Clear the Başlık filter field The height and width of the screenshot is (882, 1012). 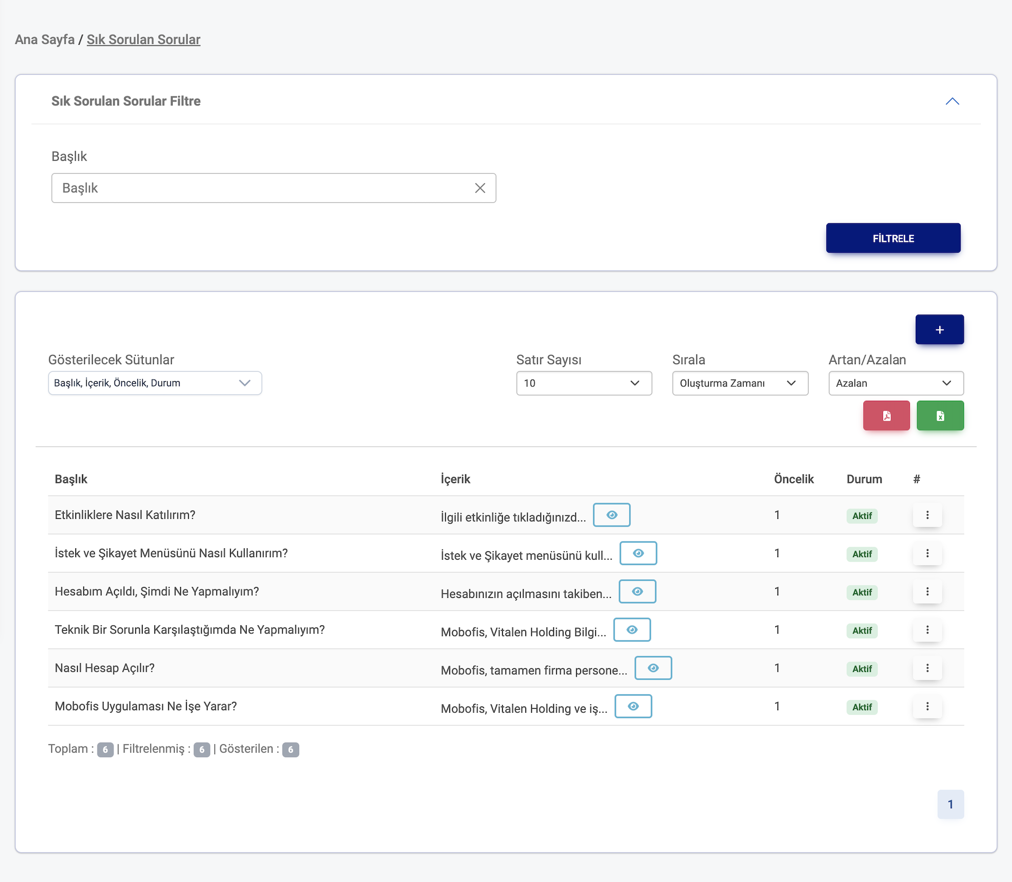click(x=480, y=188)
